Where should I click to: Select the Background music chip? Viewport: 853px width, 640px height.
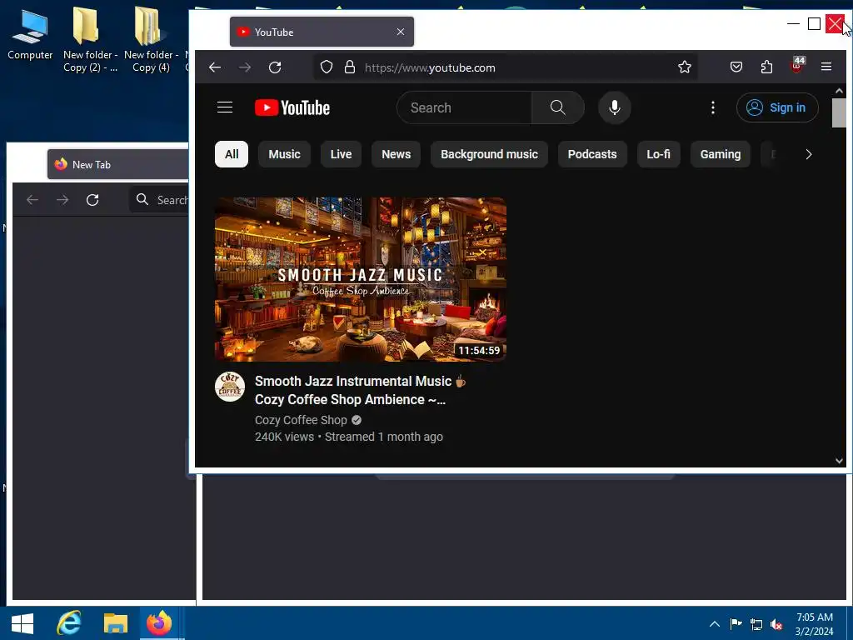489,154
